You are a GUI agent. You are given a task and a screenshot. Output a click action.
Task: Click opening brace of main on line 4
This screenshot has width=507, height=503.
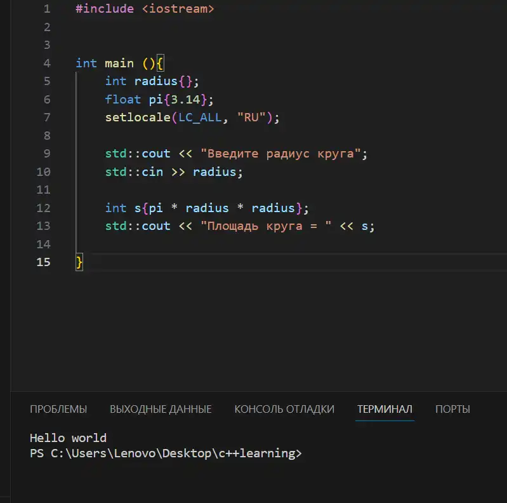point(160,64)
